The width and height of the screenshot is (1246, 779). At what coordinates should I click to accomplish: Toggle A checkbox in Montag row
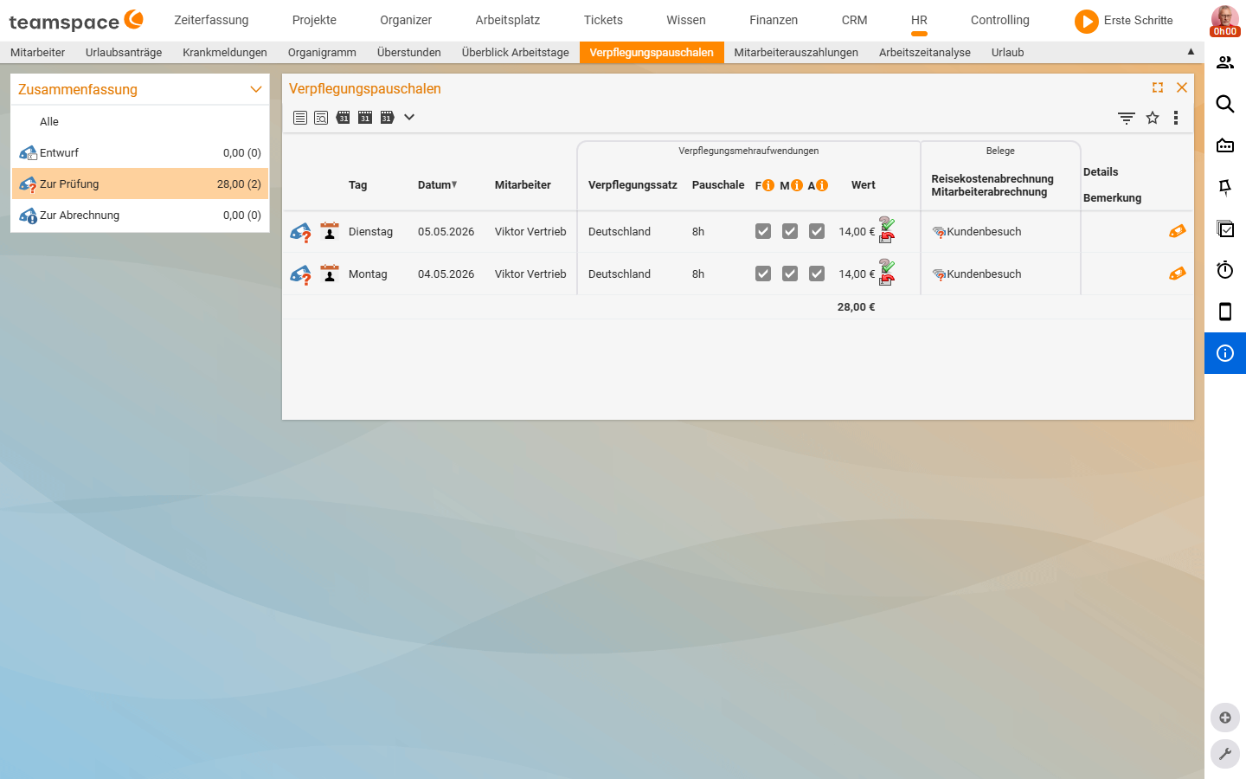coord(817,274)
